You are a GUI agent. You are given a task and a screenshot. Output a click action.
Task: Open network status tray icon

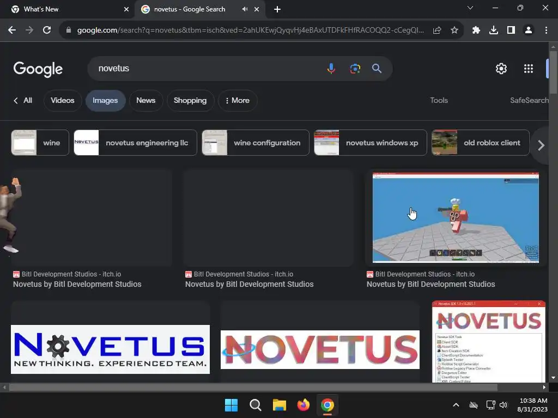(491, 405)
